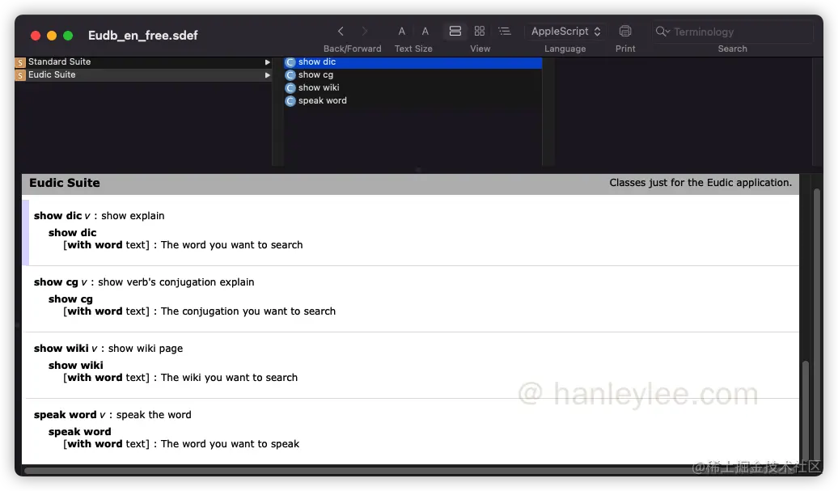Screen dimensions: 838x491
Task: Zoom the window with green button
Action: (68, 36)
